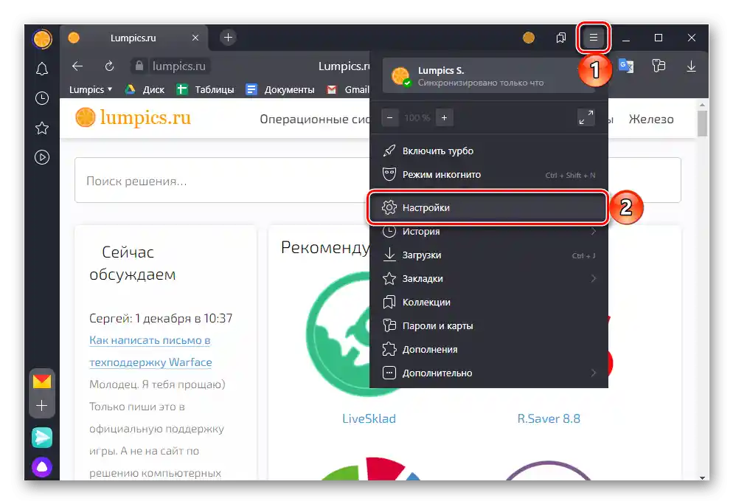Increase zoom with plus button
The width and height of the screenshot is (733, 504).
pyautogui.click(x=444, y=117)
